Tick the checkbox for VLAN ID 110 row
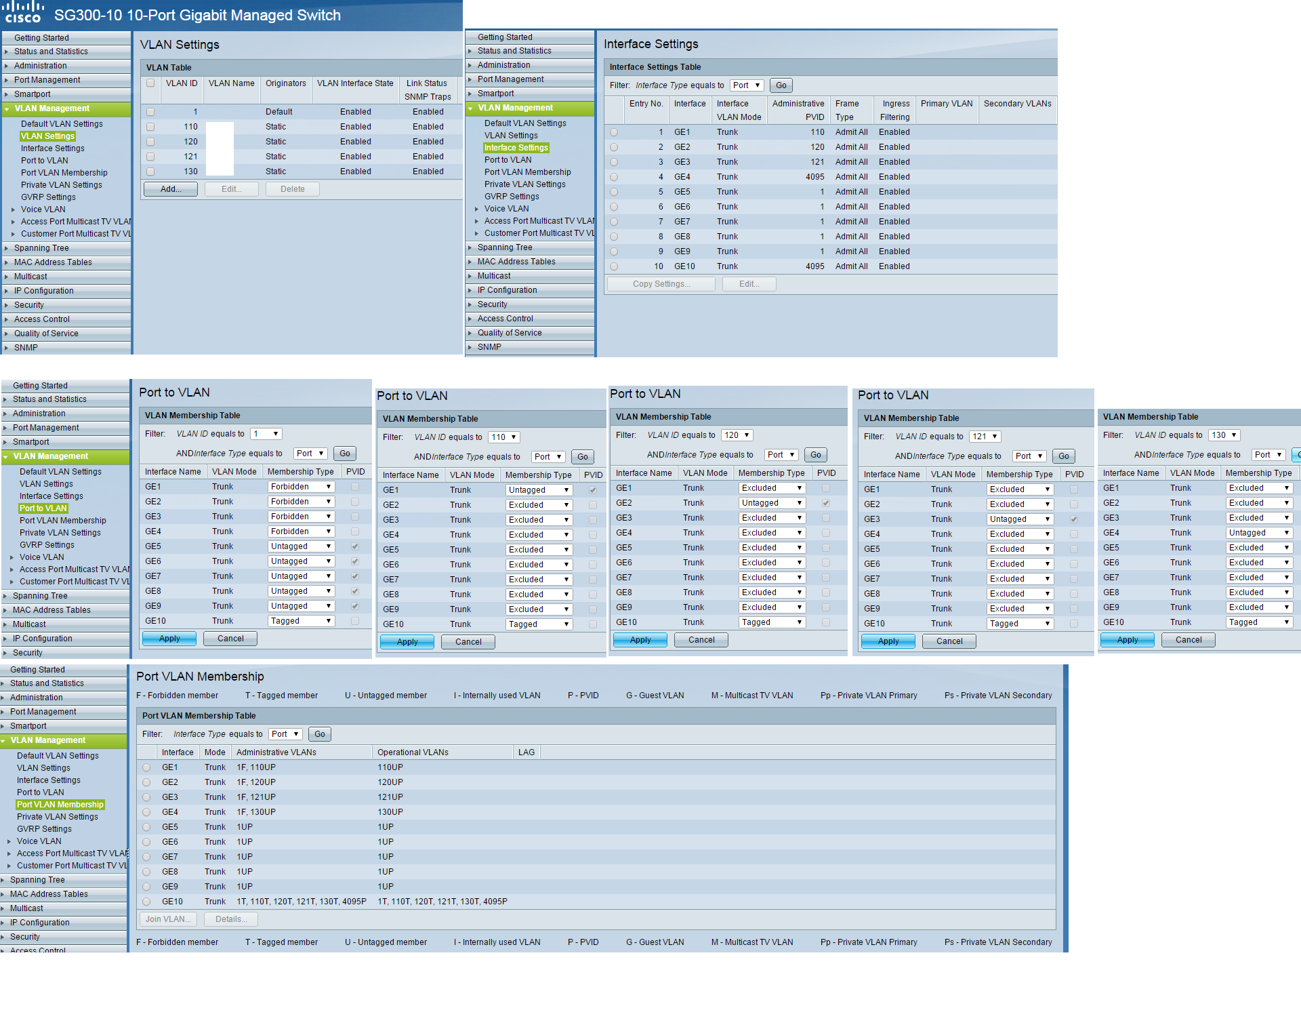This screenshot has width=1301, height=1025. 150,127
